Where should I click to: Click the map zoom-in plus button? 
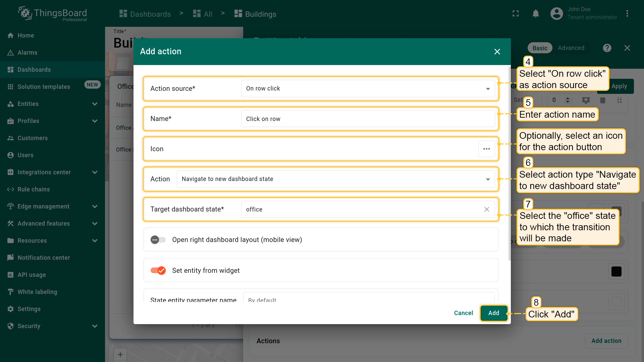coord(120,355)
